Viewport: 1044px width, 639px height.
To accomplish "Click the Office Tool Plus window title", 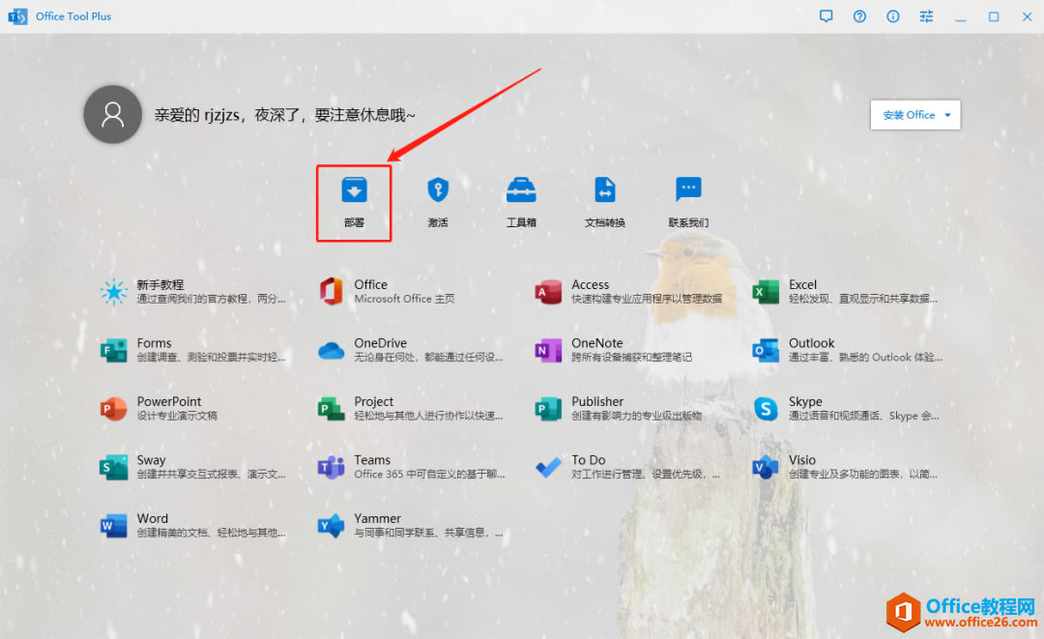I will [x=73, y=16].
